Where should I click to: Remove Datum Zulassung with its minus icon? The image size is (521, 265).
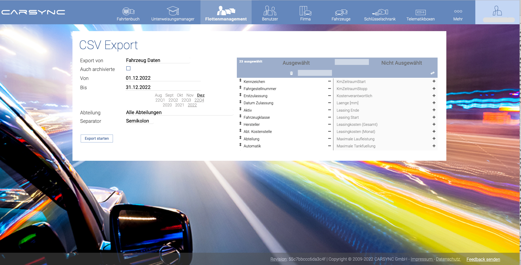point(330,103)
